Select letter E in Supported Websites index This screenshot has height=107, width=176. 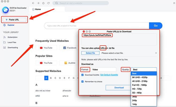(x=64, y=78)
